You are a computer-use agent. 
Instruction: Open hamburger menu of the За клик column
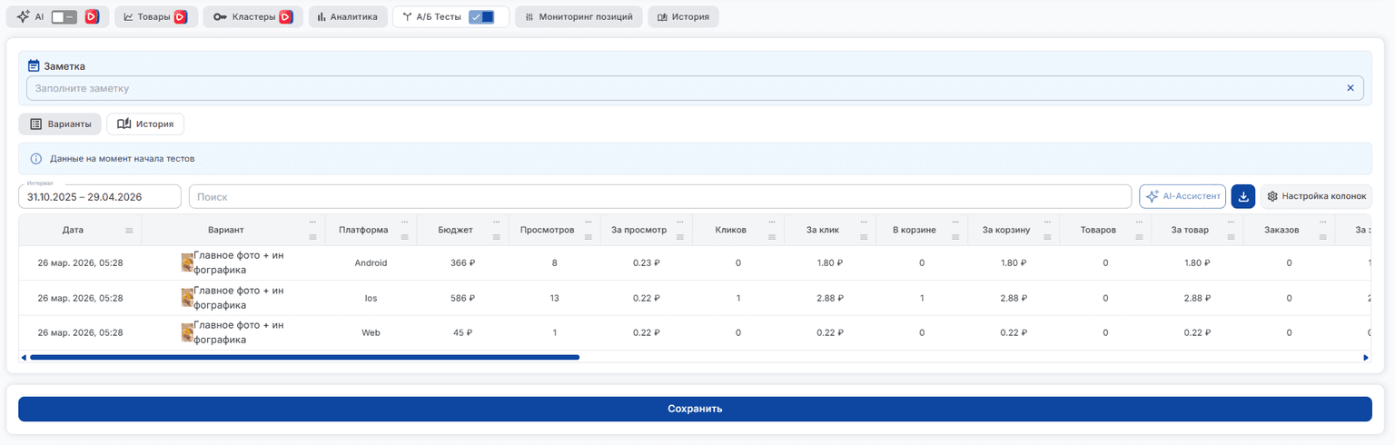(x=865, y=237)
